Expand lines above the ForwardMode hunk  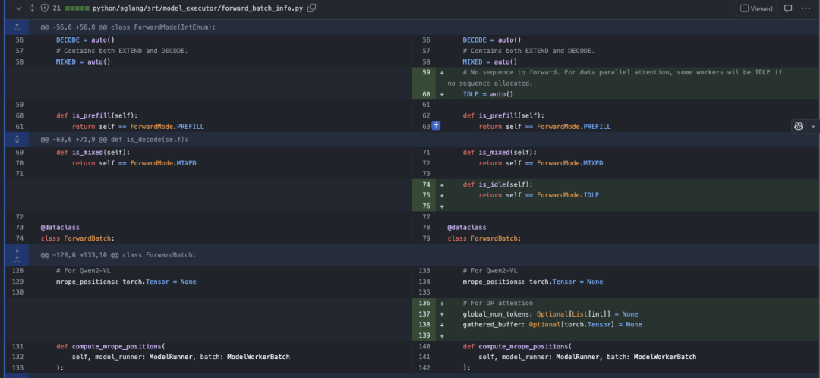click(x=17, y=27)
